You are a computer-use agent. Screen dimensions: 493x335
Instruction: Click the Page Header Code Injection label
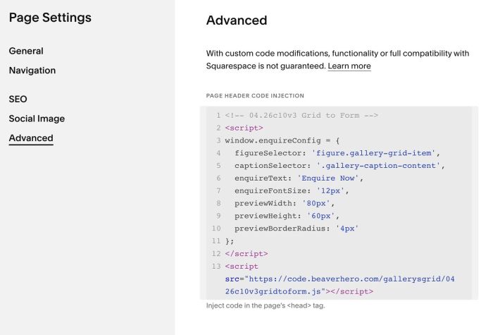pyautogui.click(x=255, y=95)
